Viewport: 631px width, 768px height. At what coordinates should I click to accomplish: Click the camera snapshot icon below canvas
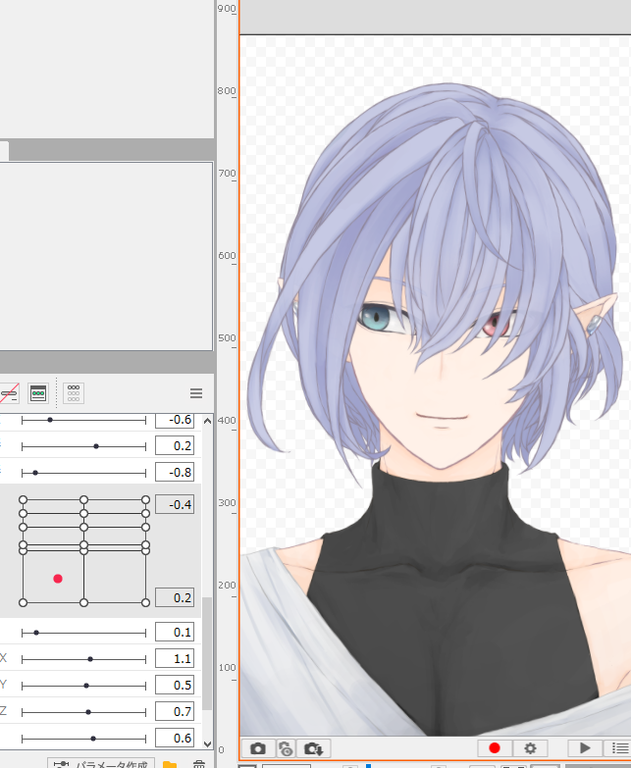click(258, 748)
